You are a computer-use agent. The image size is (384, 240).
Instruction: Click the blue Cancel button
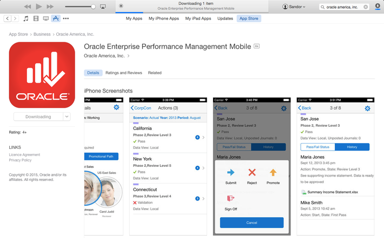click(251, 223)
